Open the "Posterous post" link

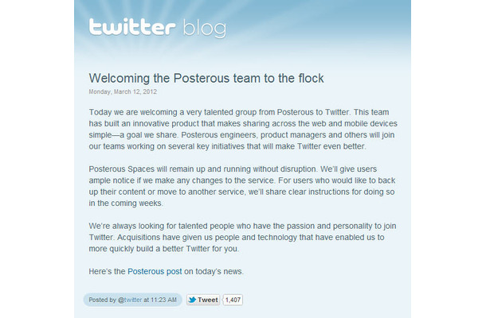click(x=155, y=272)
